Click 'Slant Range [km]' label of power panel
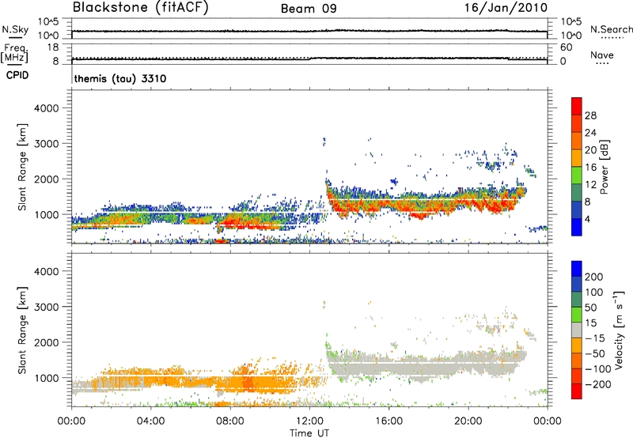633x438 pixels. click(22, 167)
